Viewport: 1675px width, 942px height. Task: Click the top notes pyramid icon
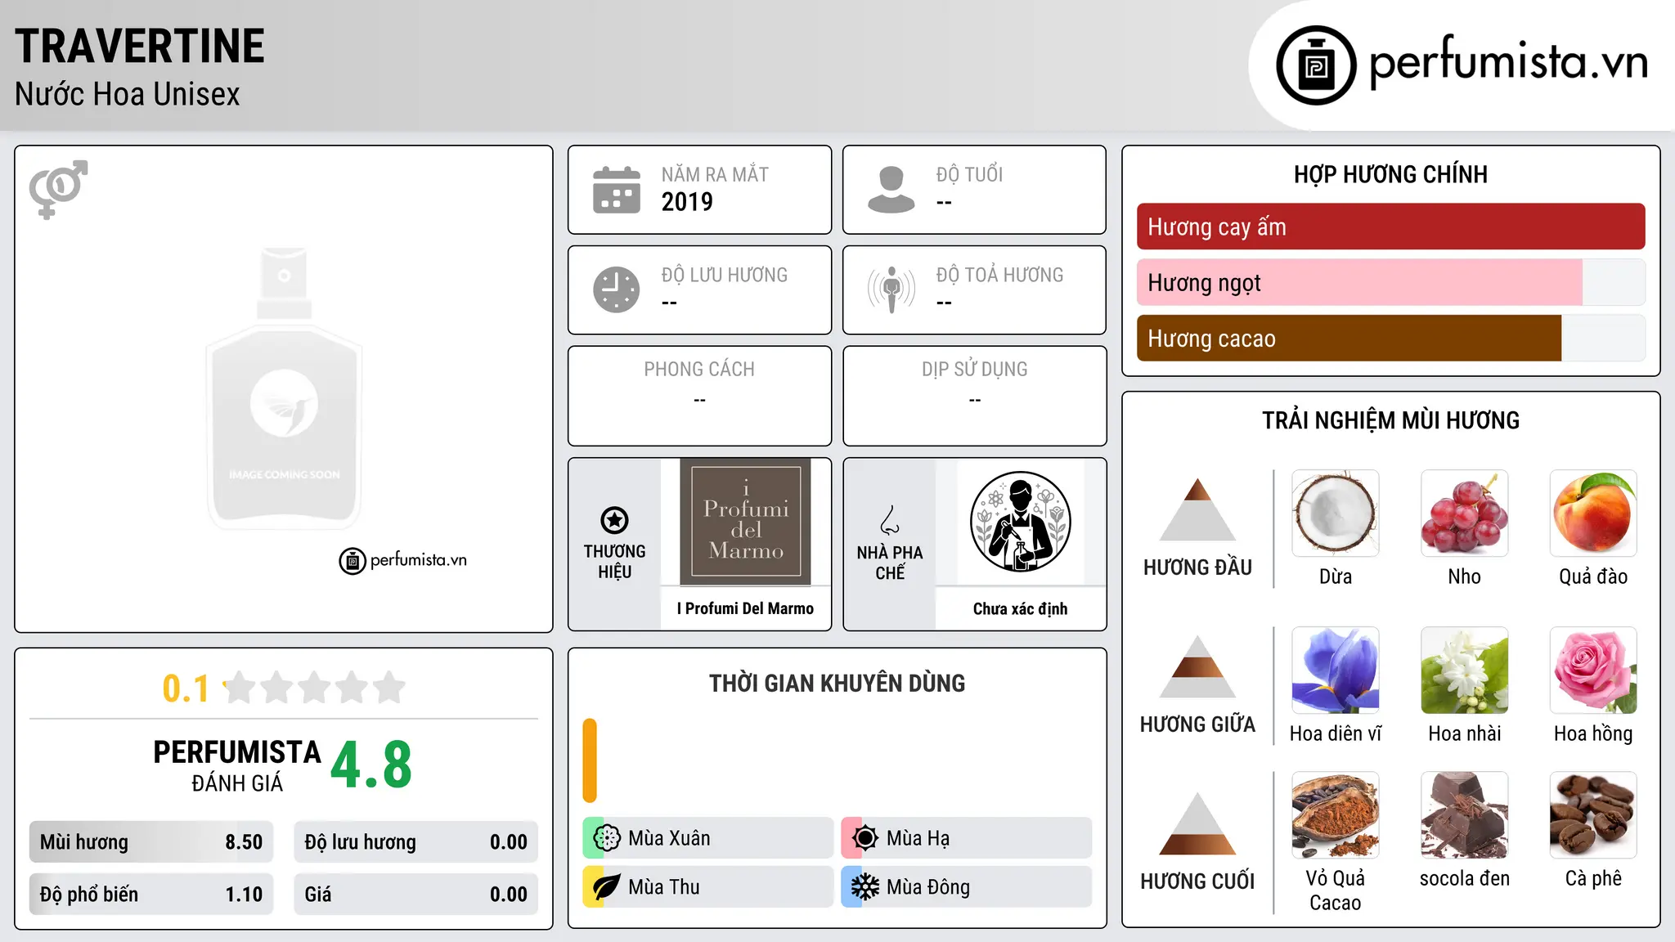1197,509
